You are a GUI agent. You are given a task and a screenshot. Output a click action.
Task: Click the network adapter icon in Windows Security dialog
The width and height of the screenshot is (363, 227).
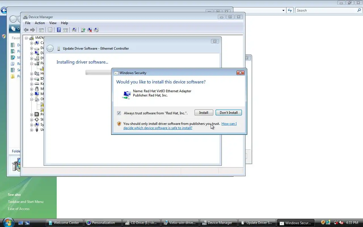(126, 94)
